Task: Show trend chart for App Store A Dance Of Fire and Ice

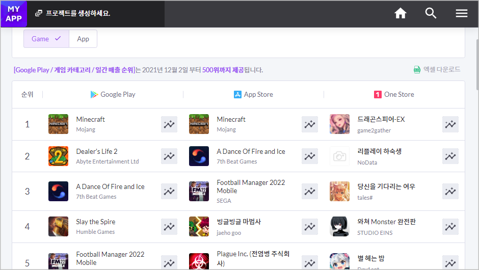Action: pos(310,156)
